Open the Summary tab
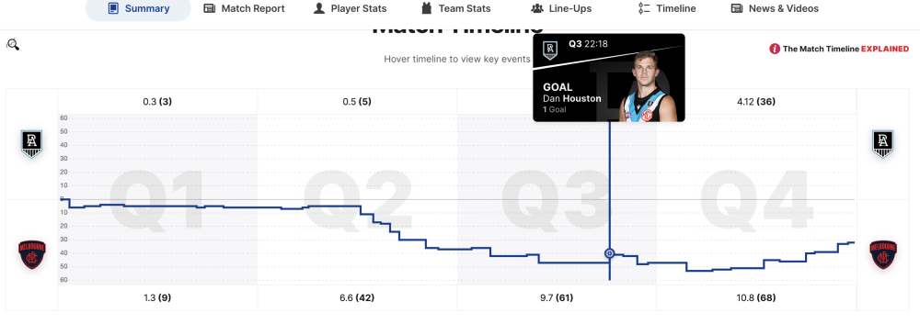Image resolution: width=920 pixels, height=335 pixels. [x=139, y=9]
